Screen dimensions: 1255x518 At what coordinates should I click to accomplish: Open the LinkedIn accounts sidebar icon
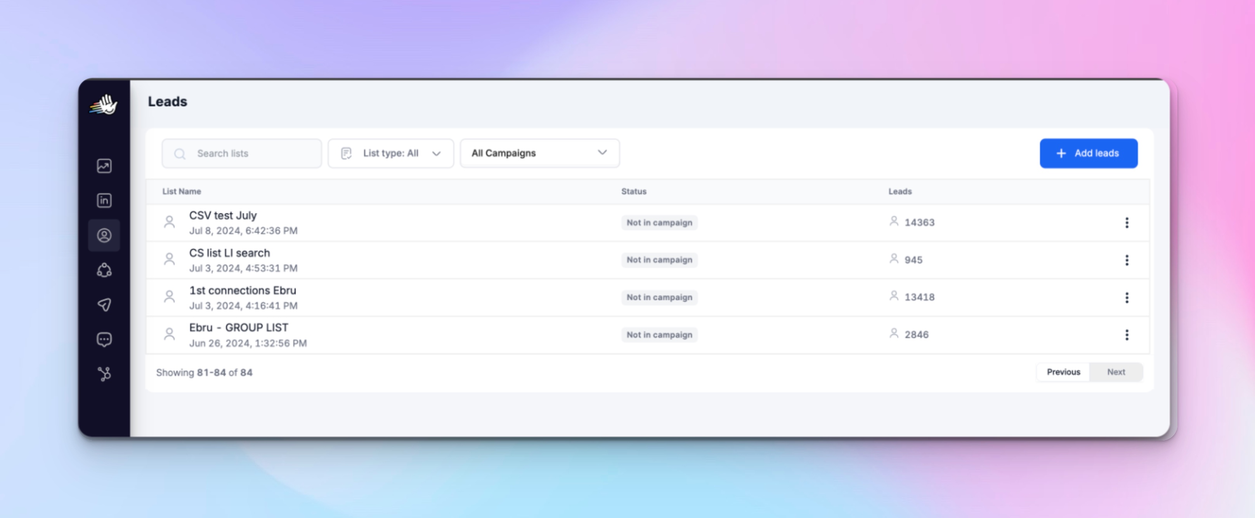(x=104, y=200)
